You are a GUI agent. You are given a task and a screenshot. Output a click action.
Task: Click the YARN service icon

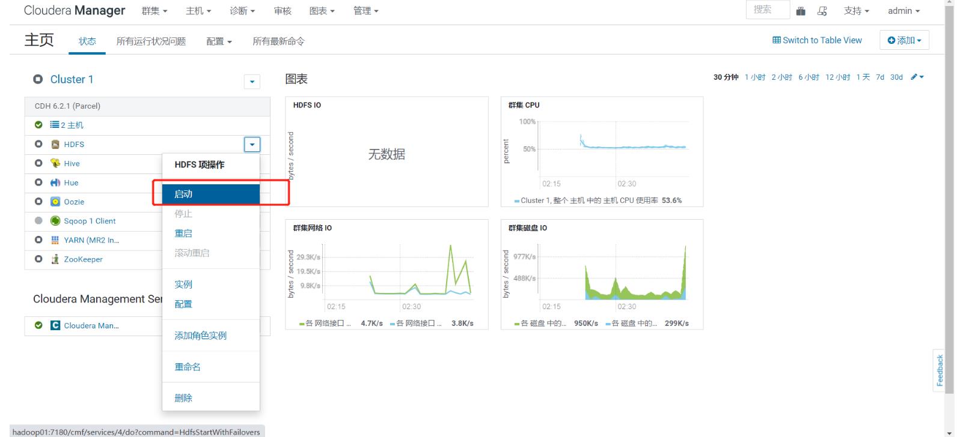pyautogui.click(x=55, y=240)
